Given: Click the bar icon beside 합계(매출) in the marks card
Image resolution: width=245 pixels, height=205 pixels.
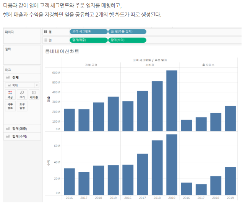Looking at the screenshot, I should pos(8,129).
